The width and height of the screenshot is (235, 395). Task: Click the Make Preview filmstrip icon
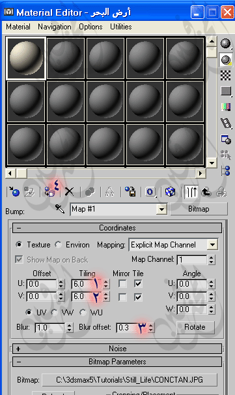tap(225, 123)
